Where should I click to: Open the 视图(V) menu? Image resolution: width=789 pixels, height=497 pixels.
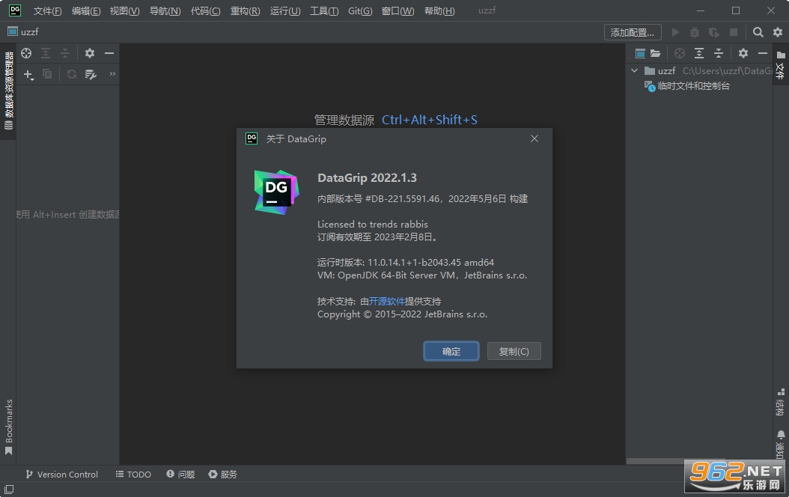click(124, 10)
